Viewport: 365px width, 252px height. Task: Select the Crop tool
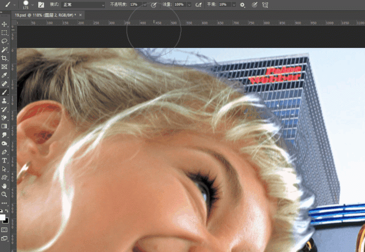5,58
